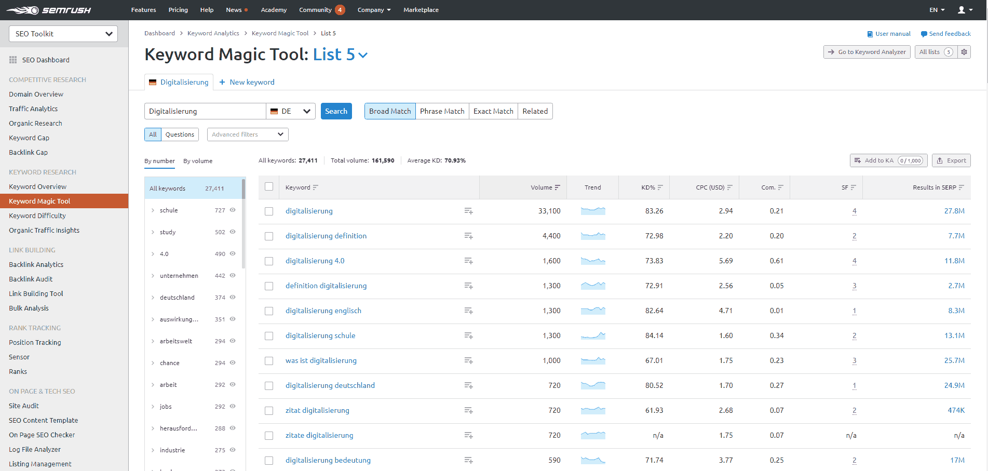Open settings gear next to All lists
Viewport: 988px width, 471px height.
point(964,52)
